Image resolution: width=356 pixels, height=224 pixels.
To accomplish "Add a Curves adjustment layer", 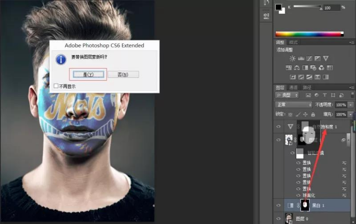I will 309,58.
